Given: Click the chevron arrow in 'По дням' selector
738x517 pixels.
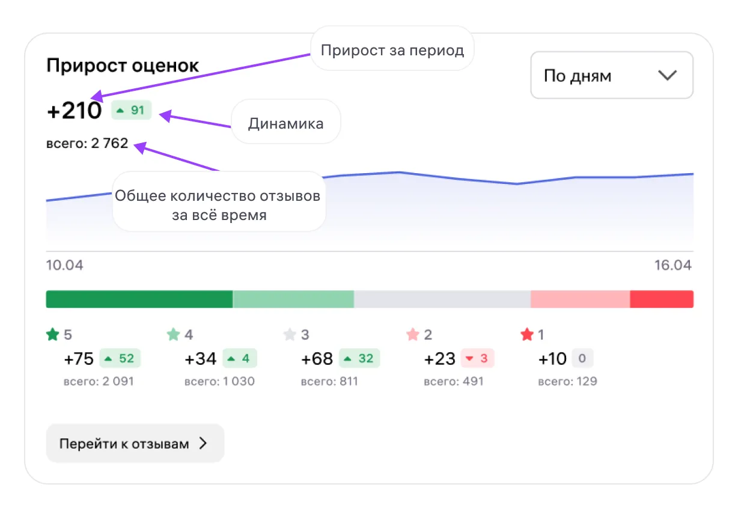Looking at the screenshot, I should [667, 76].
